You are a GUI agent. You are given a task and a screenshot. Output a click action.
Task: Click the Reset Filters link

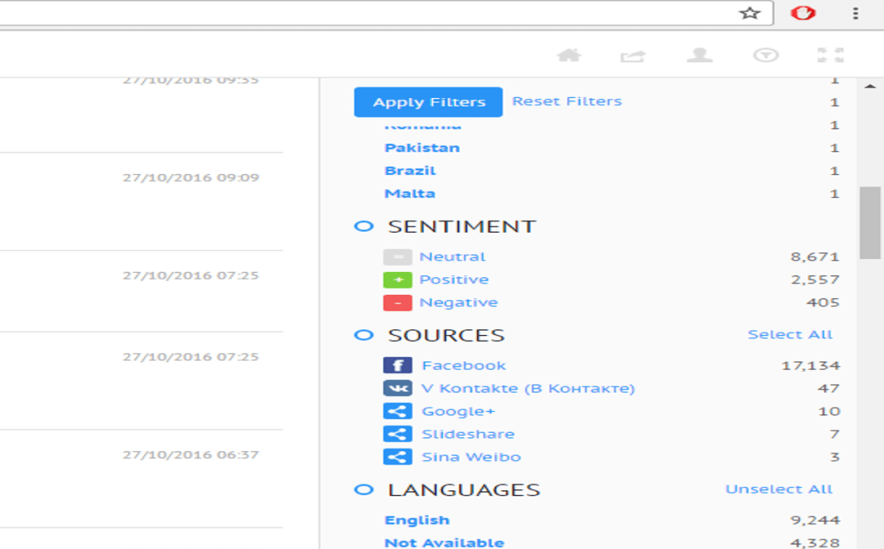click(567, 101)
